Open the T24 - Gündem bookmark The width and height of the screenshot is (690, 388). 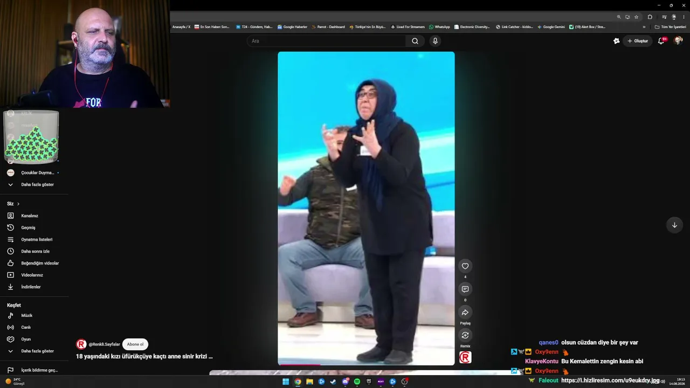(254, 27)
